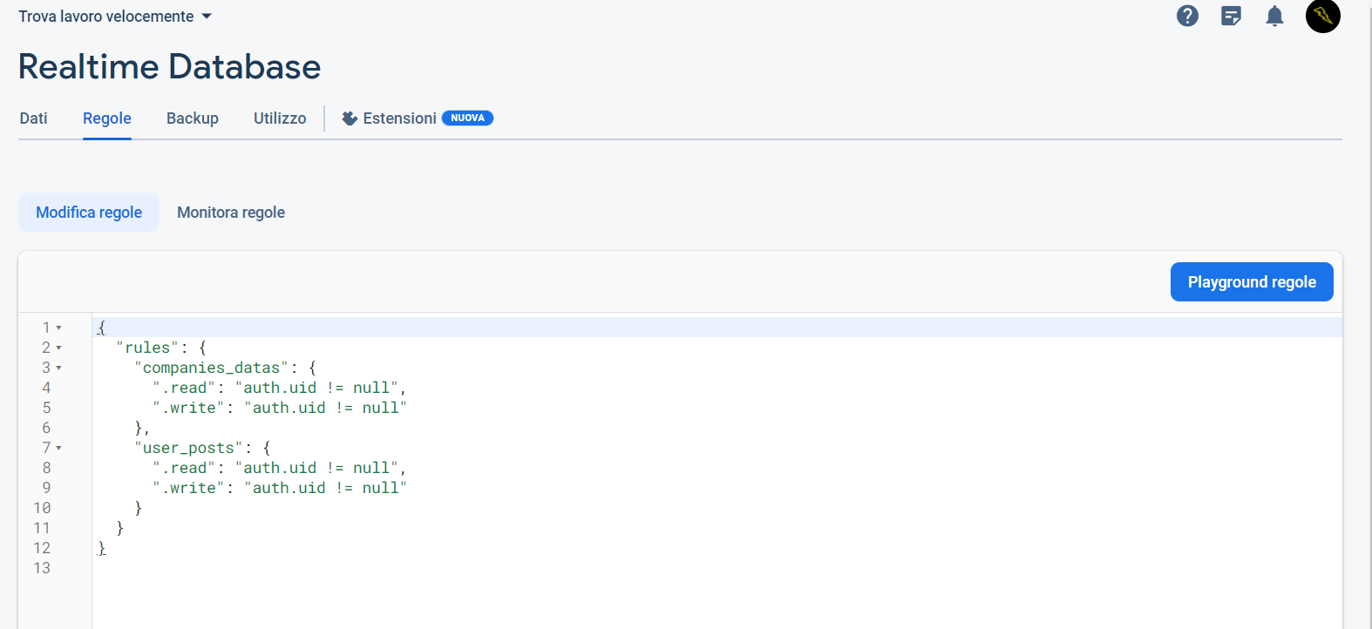This screenshot has width=1372, height=629.
Task: Click the ".read" rule on line 4
Action: pyautogui.click(x=279, y=388)
